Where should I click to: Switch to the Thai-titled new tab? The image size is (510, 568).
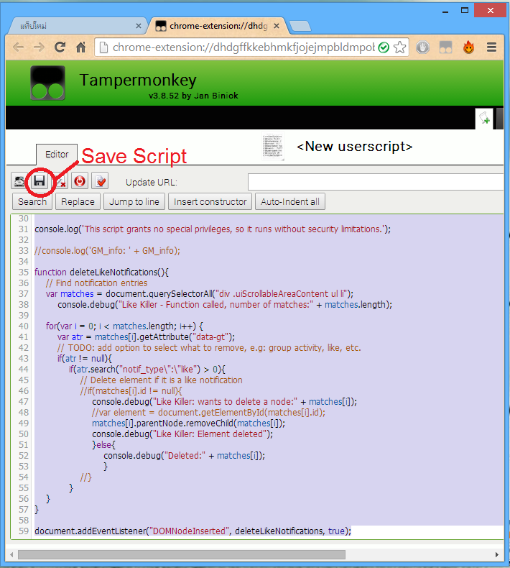pos(76,26)
